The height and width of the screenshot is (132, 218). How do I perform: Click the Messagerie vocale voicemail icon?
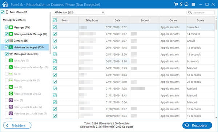(11, 54)
